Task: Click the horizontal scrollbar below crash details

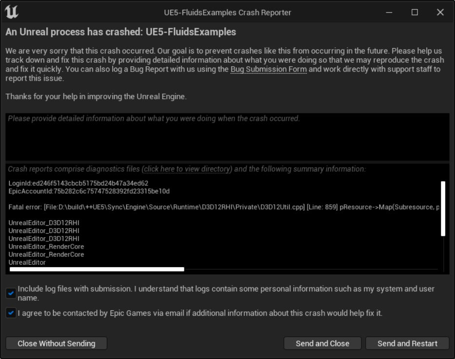Action: 98,268
